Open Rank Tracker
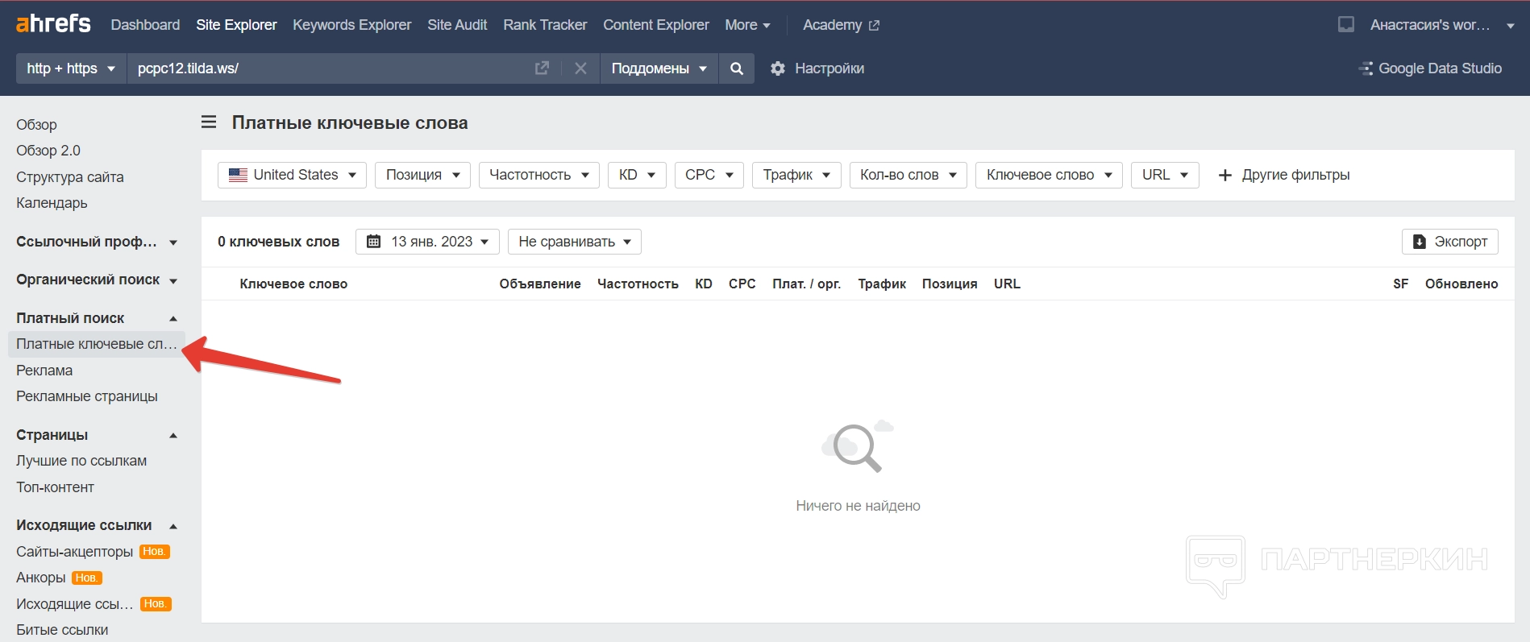This screenshot has width=1530, height=642. point(545,25)
